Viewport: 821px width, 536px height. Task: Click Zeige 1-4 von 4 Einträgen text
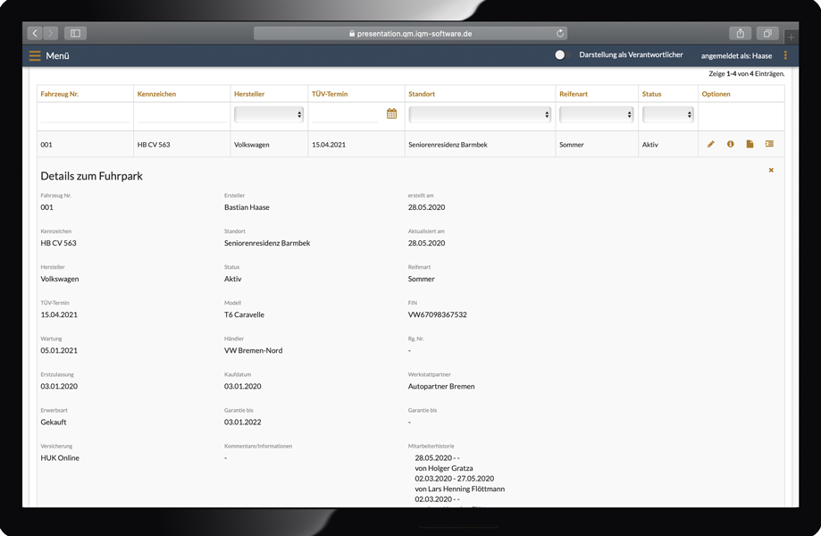[x=747, y=74]
